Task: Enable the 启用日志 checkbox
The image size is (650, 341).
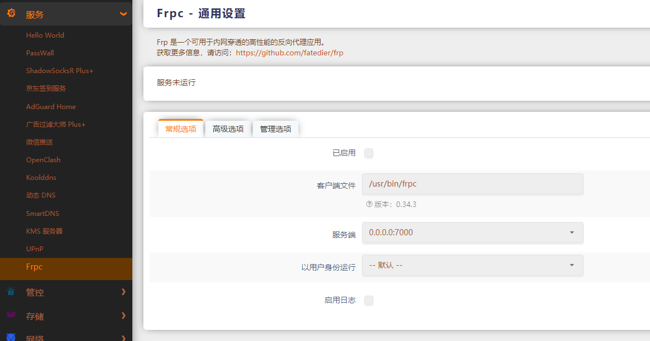Action: 369,300
